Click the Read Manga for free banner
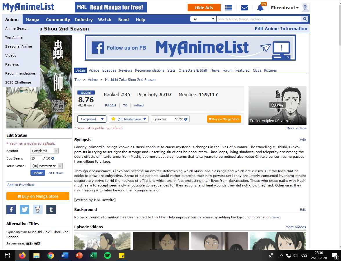 (x=111, y=7)
